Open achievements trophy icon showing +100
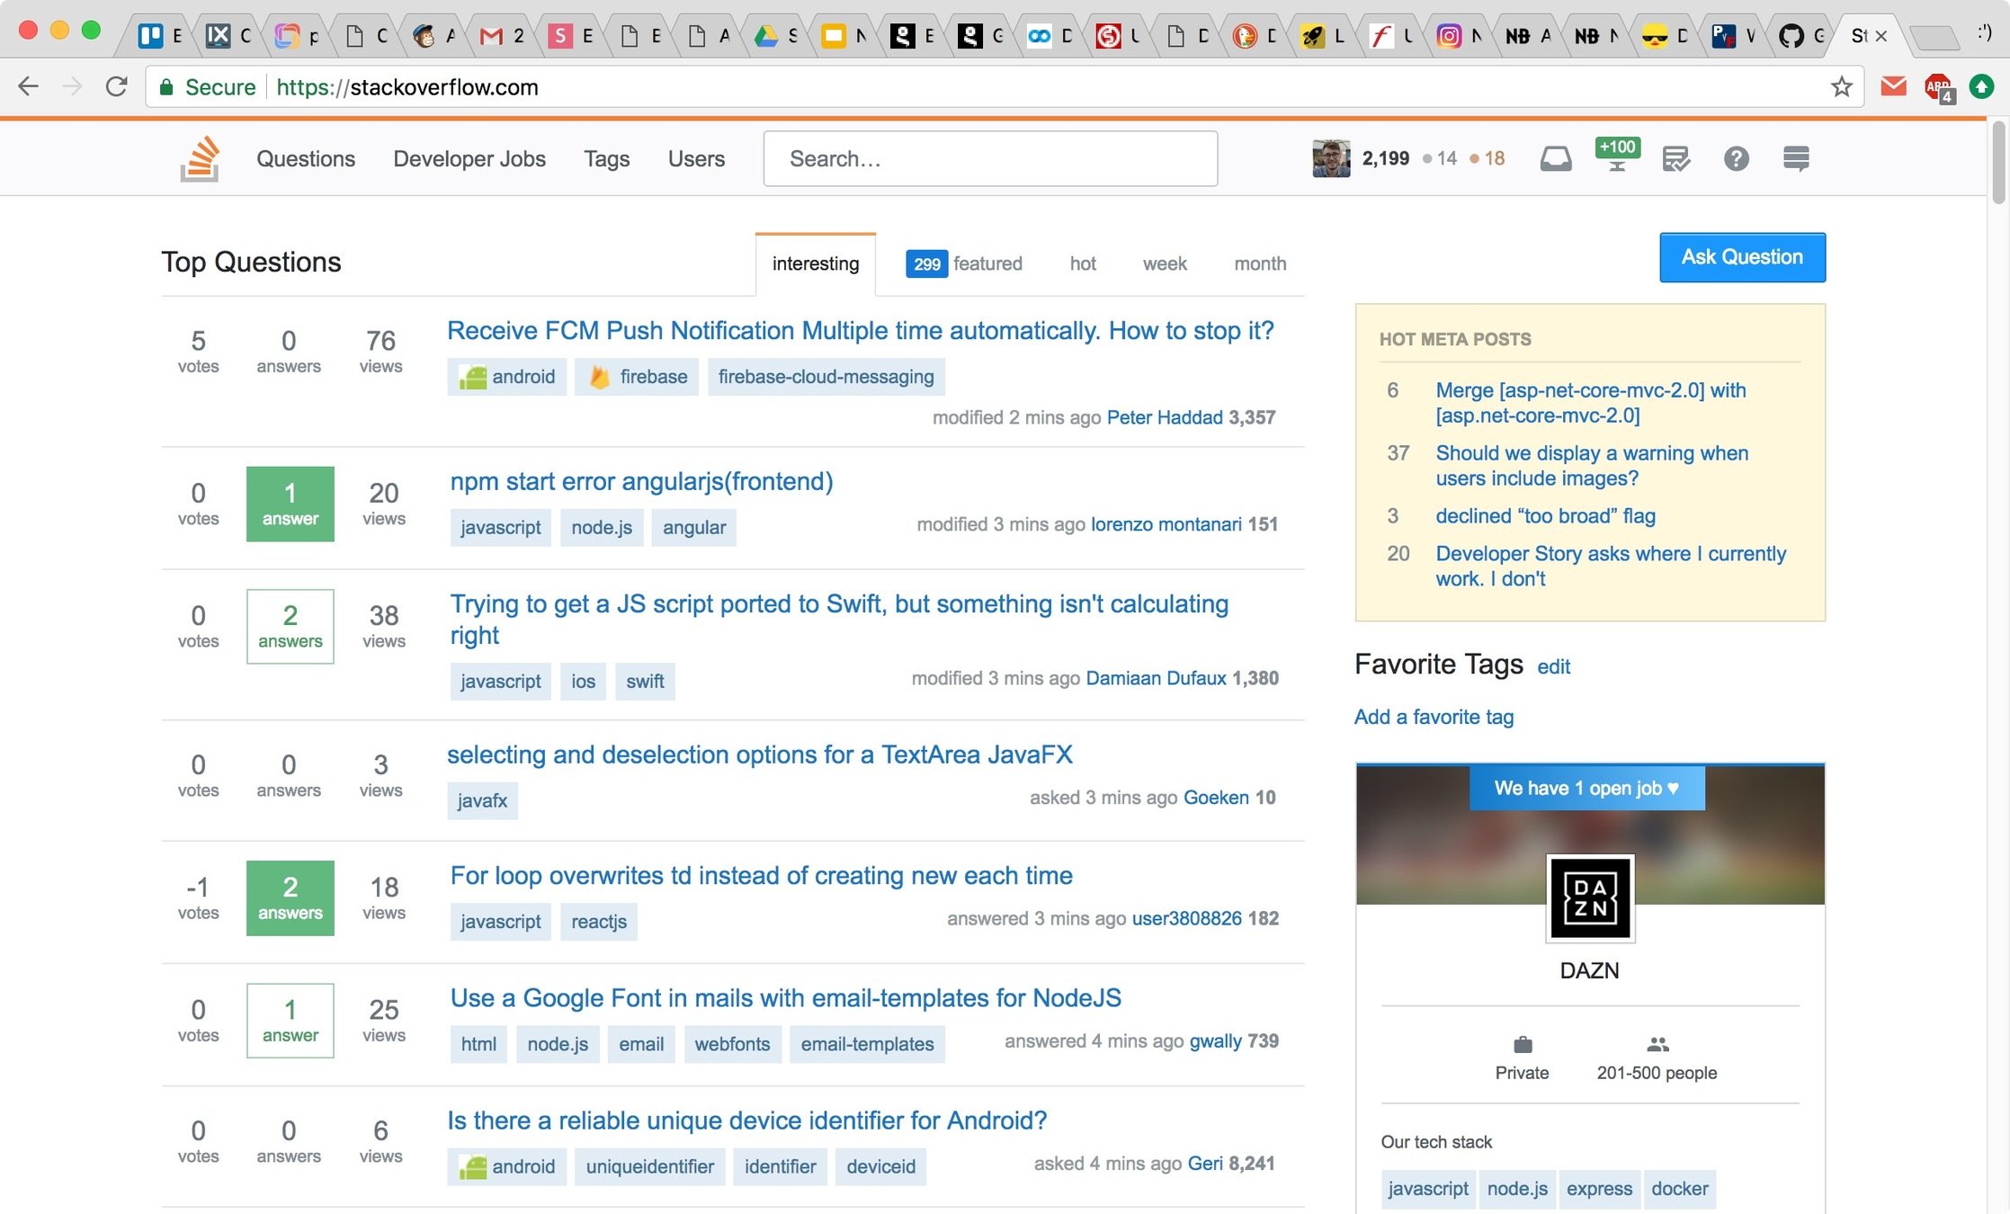Image resolution: width=2010 pixels, height=1214 pixels. tap(1616, 156)
